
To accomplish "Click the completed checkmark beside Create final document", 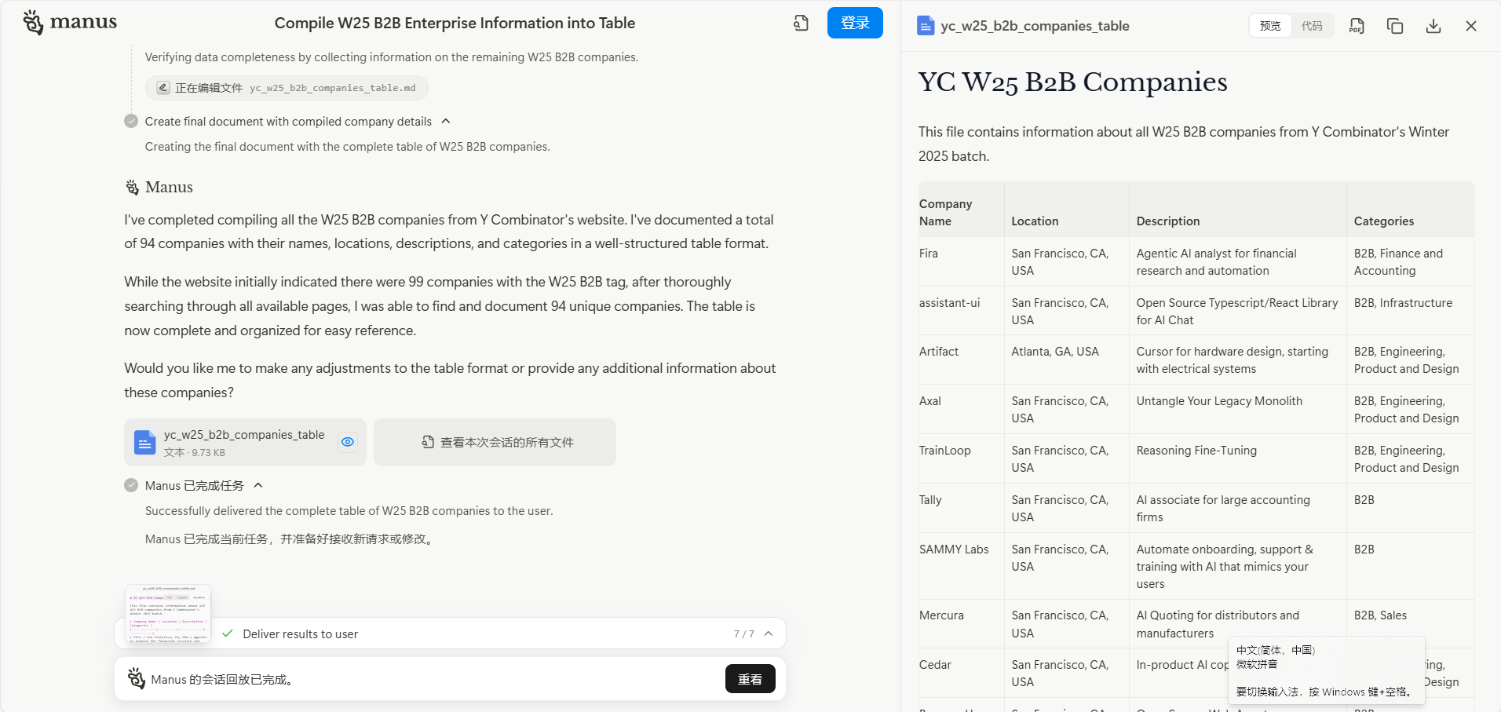I will pyautogui.click(x=131, y=121).
